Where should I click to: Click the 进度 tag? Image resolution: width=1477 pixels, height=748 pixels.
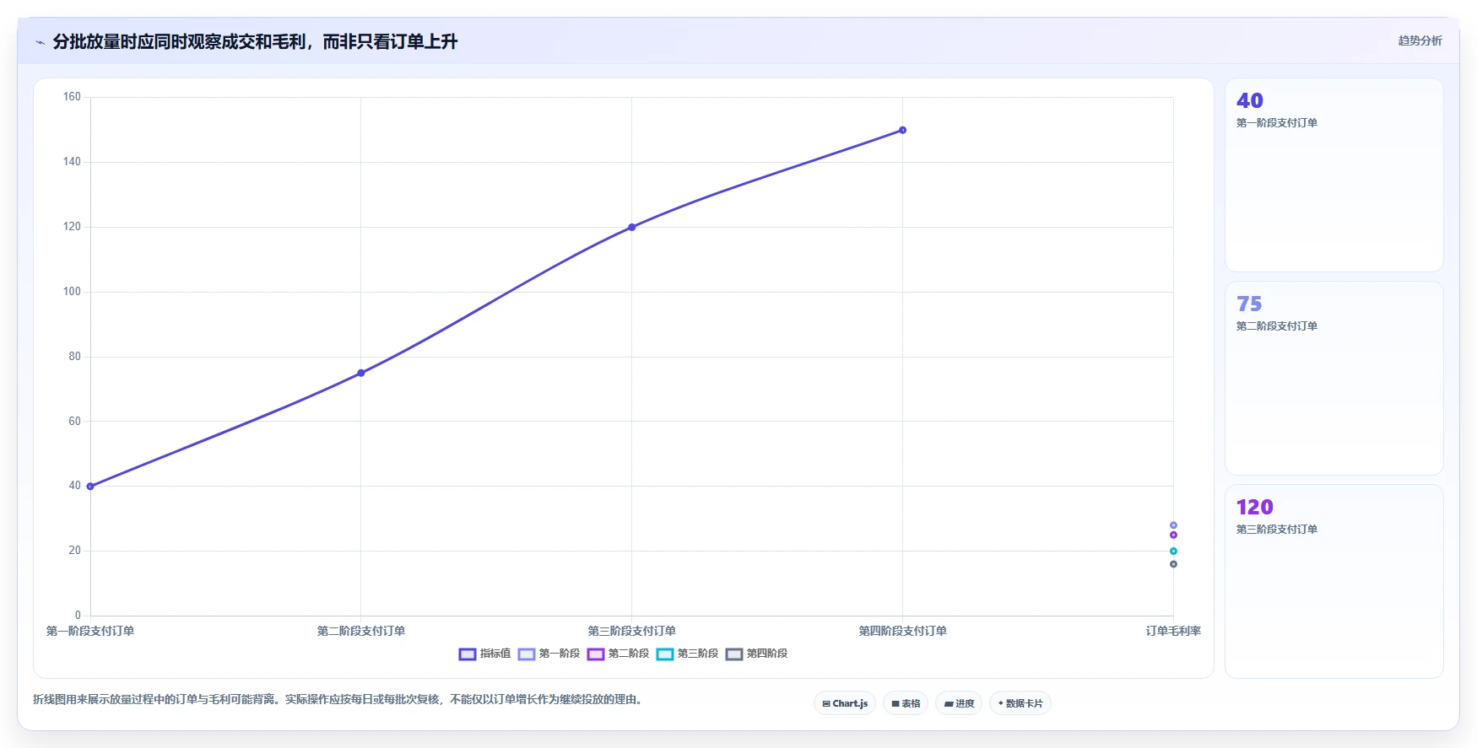coord(959,703)
